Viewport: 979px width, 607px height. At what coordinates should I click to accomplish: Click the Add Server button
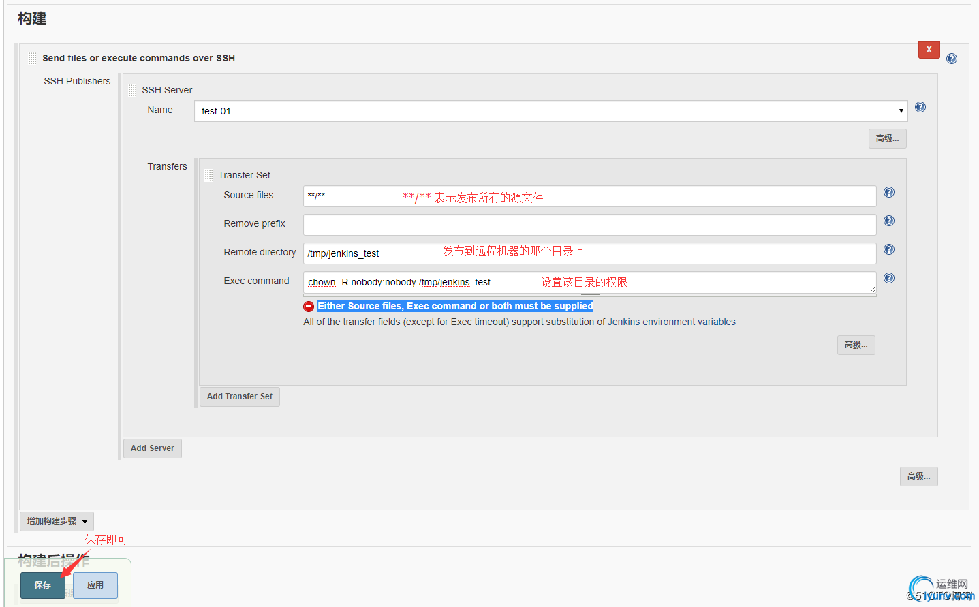coord(153,448)
